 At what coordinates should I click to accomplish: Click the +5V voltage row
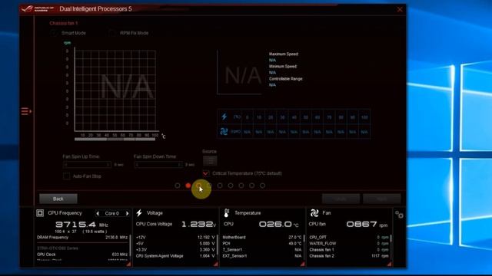[x=175, y=244]
